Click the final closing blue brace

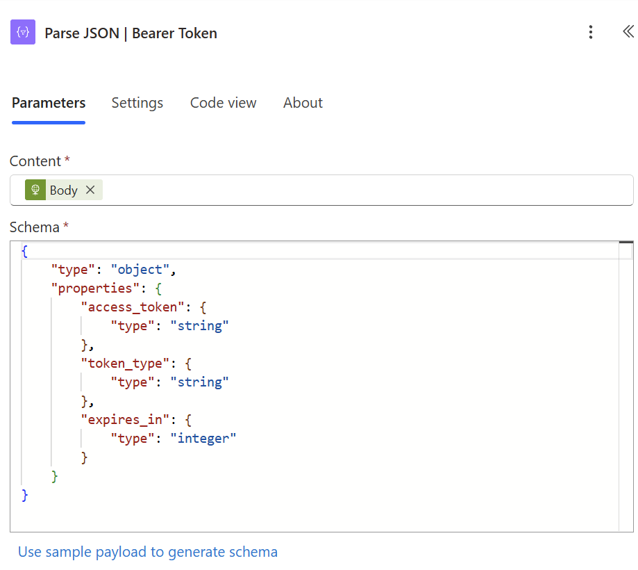click(24, 495)
